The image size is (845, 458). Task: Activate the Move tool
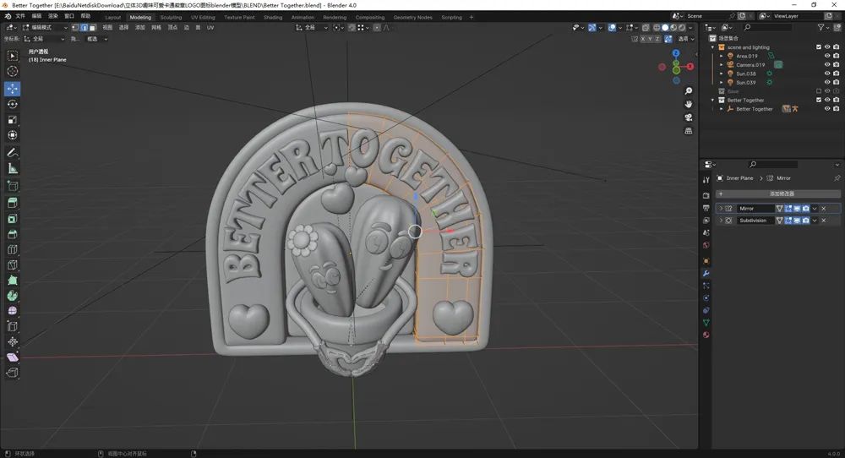(x=13, y=89)
